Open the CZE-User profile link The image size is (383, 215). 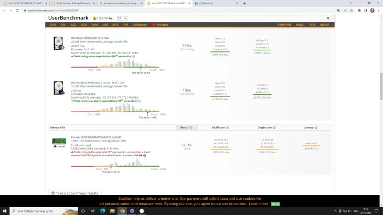click(103, 18)
